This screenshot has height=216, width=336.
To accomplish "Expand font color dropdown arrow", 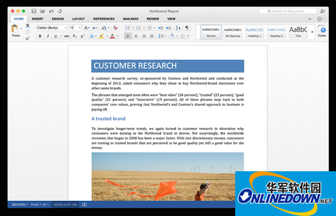I will [x=118, y=36].
